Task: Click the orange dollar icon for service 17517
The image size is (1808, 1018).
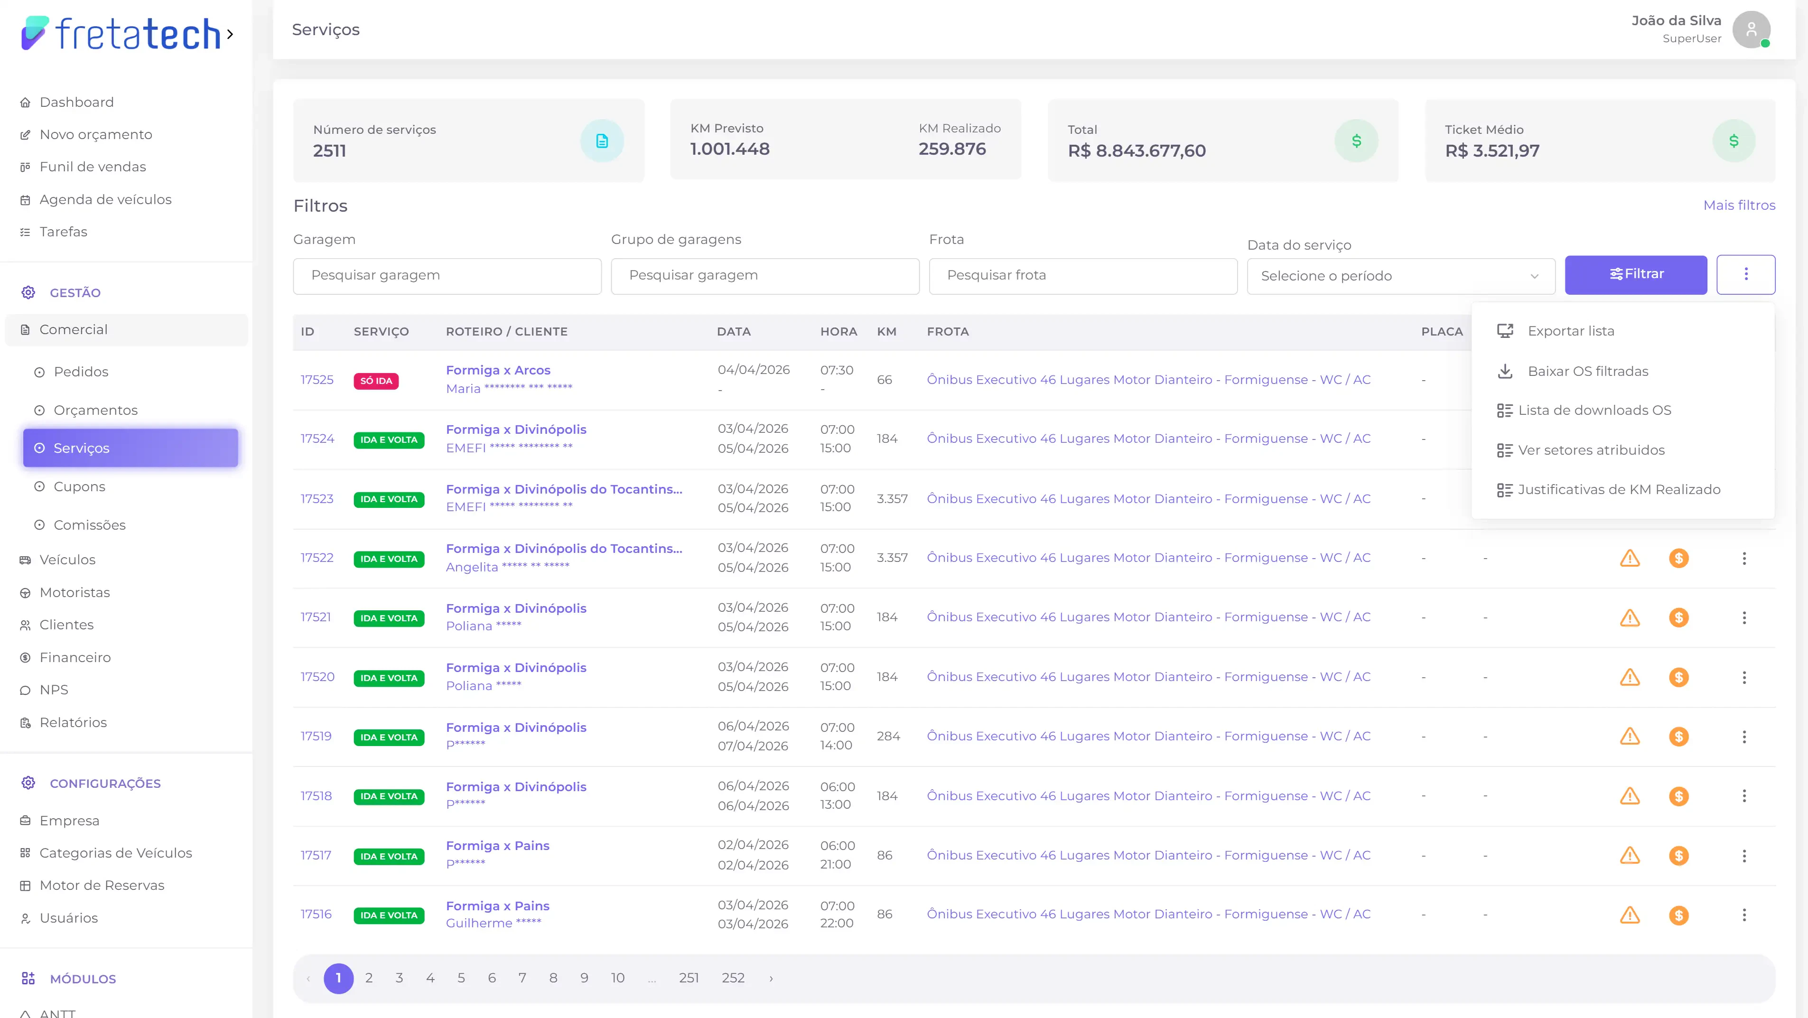Action: [x=1678, y=855]
